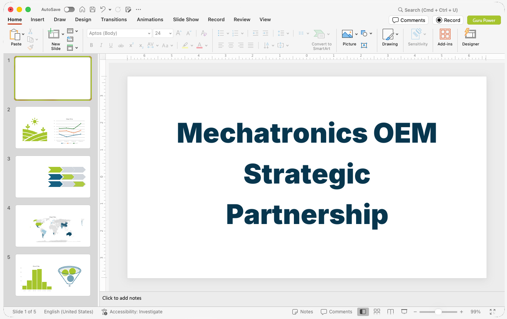The width and height of the screenshot is (507, 319).
Task: Toggle Superscript formatting
Action: coord(131,45)
